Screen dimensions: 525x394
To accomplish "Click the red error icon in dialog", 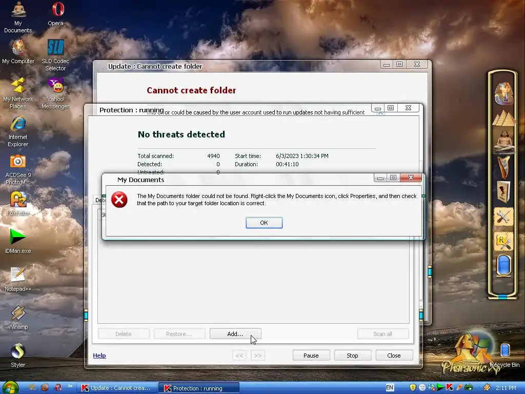I will tap(119, 200).
